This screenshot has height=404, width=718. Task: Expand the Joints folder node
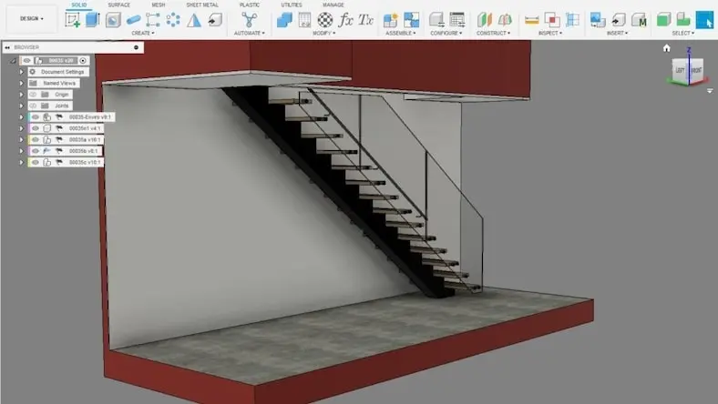(21, 106)
